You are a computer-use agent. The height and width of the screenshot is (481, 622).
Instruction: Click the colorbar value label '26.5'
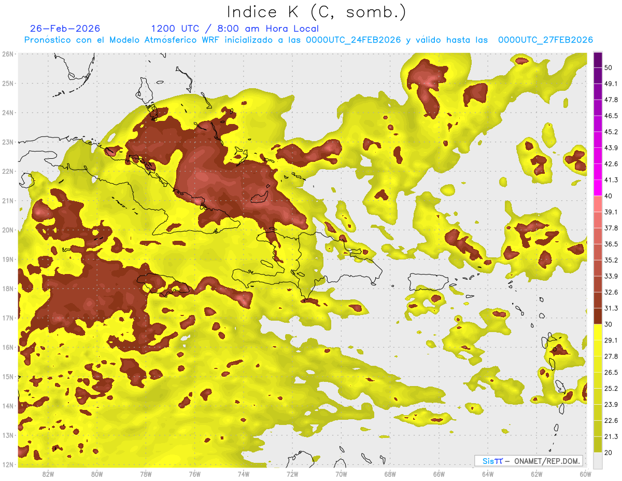point(611,373)
